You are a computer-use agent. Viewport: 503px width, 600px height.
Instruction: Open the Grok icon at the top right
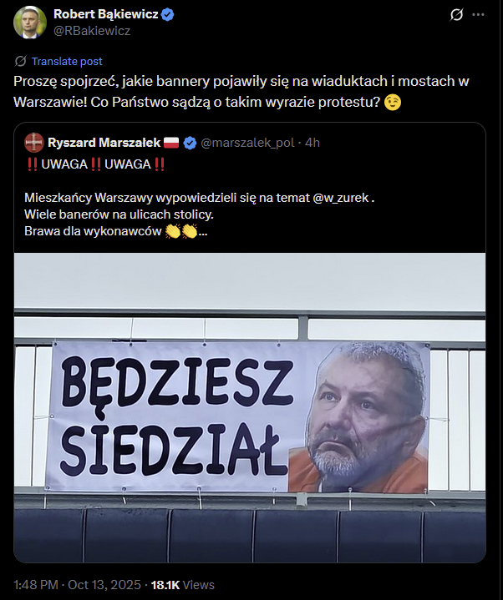456,15
